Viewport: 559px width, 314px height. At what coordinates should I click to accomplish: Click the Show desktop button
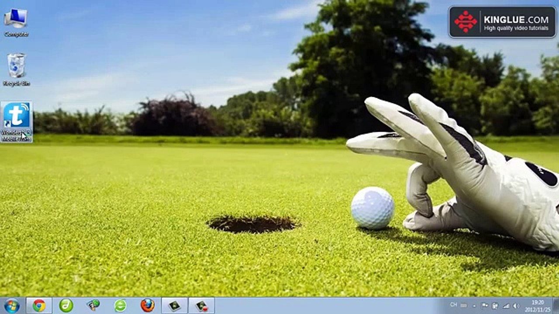pos(556,305)
